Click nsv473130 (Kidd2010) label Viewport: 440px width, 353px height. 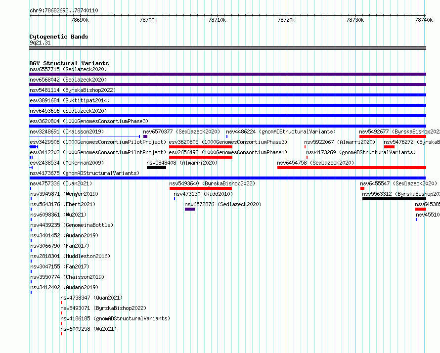coord(203,194)
